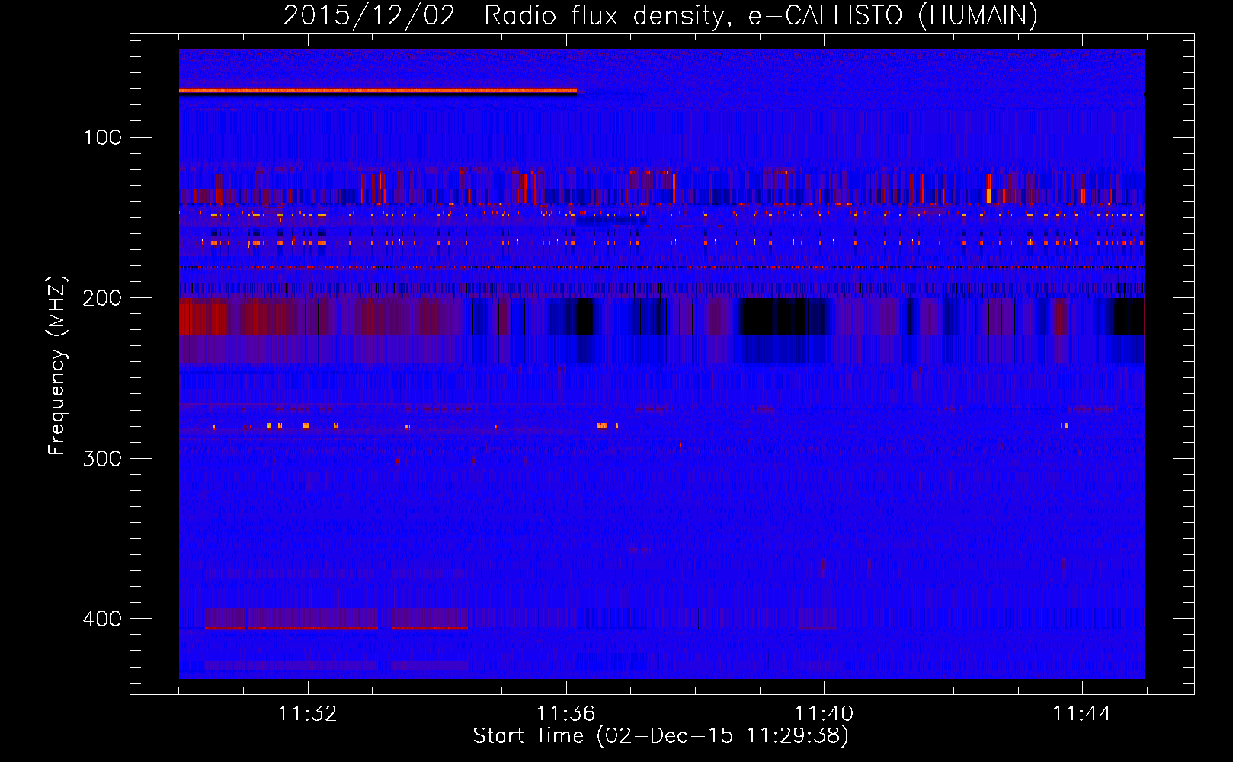Viewport: 1233px width, 762px height.
Task: Click the bright red horizontal emission line near 70 MHz
Action: point(378,91)
